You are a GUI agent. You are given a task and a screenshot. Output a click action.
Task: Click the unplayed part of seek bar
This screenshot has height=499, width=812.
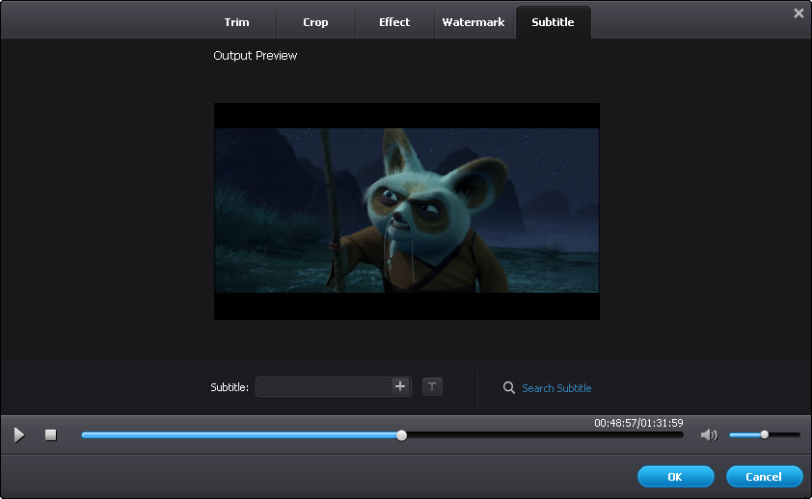point(540,435)
